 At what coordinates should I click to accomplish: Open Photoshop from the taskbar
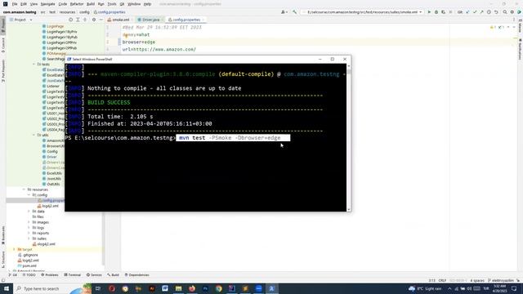tap(205, 288)
